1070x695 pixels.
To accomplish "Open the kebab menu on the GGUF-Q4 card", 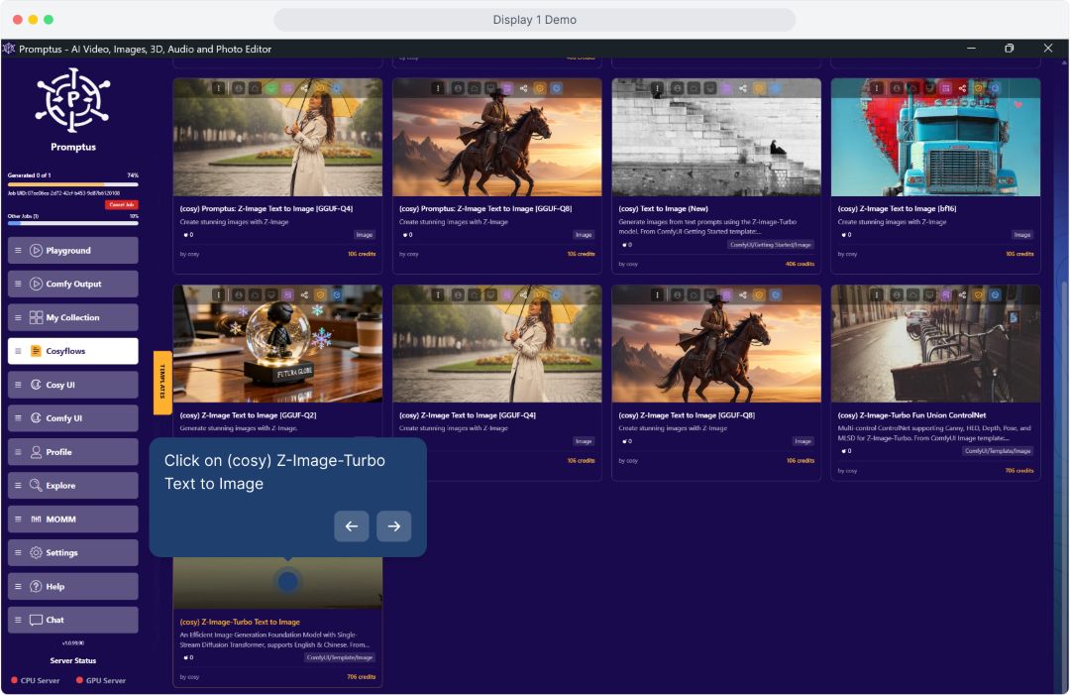I will [x=219, y=88].
